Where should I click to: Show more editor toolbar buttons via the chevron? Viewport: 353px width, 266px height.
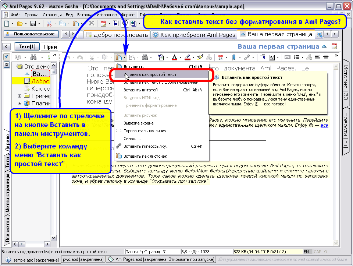(x=336, y=56)
